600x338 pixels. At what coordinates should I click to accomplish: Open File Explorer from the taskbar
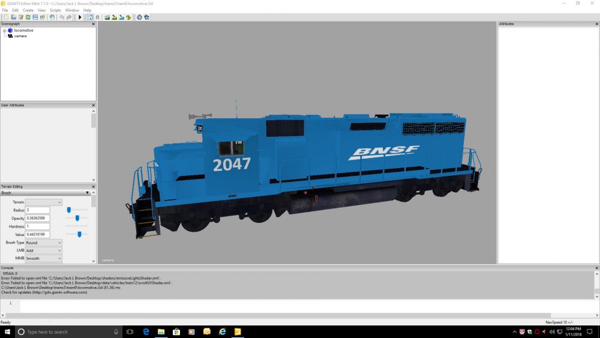(161, 332)
